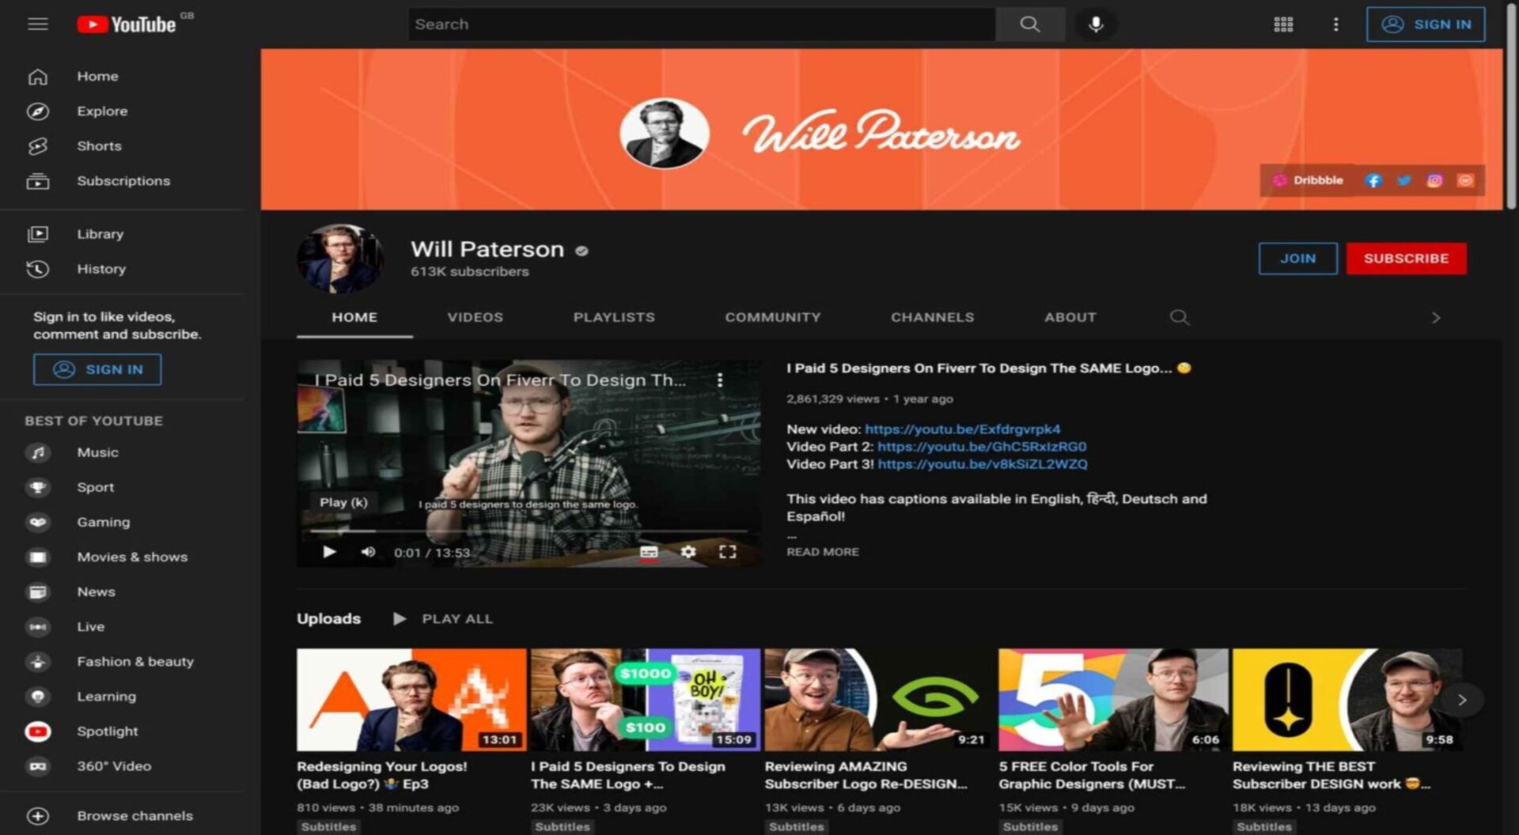Expand description with READ MORE
This screenshot has height=835, width=1519.
point(822,552)
